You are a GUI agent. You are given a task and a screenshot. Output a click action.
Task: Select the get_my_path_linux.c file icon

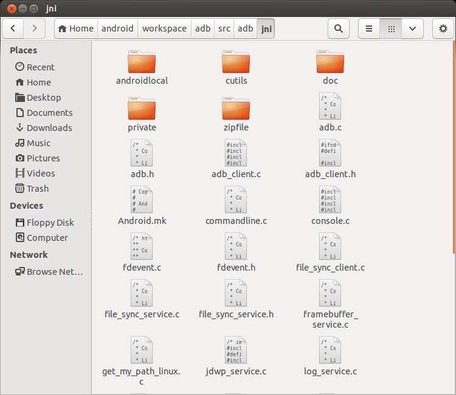click(x=142, y=350)
